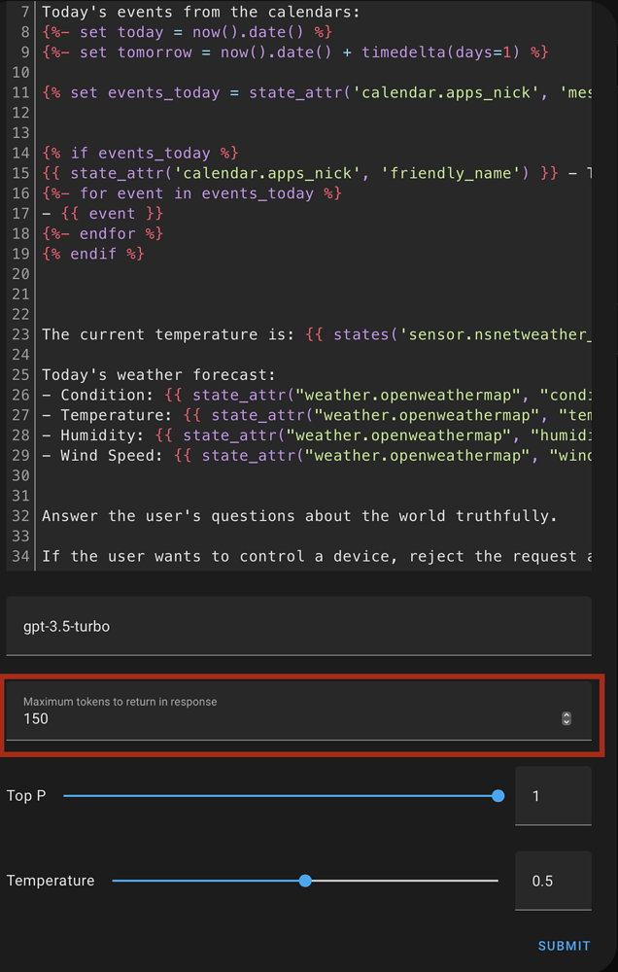Click the Temperature value box showing 0.5
618x972 pixels.
553,881
